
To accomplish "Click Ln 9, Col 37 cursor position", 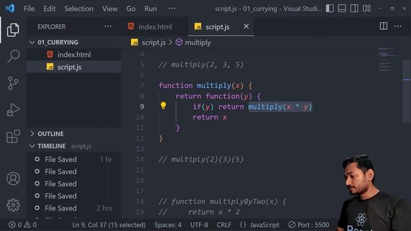I will coord(109,225).
